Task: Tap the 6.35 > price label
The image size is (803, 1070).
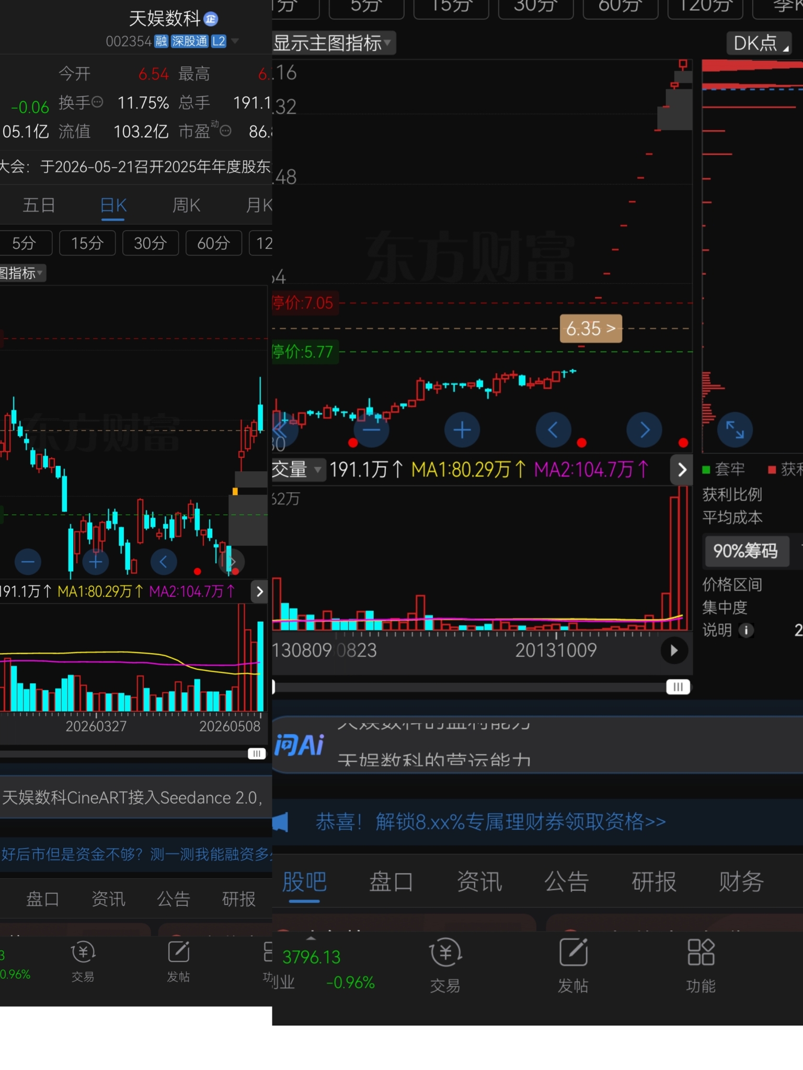Action: [x=591, y=329]
